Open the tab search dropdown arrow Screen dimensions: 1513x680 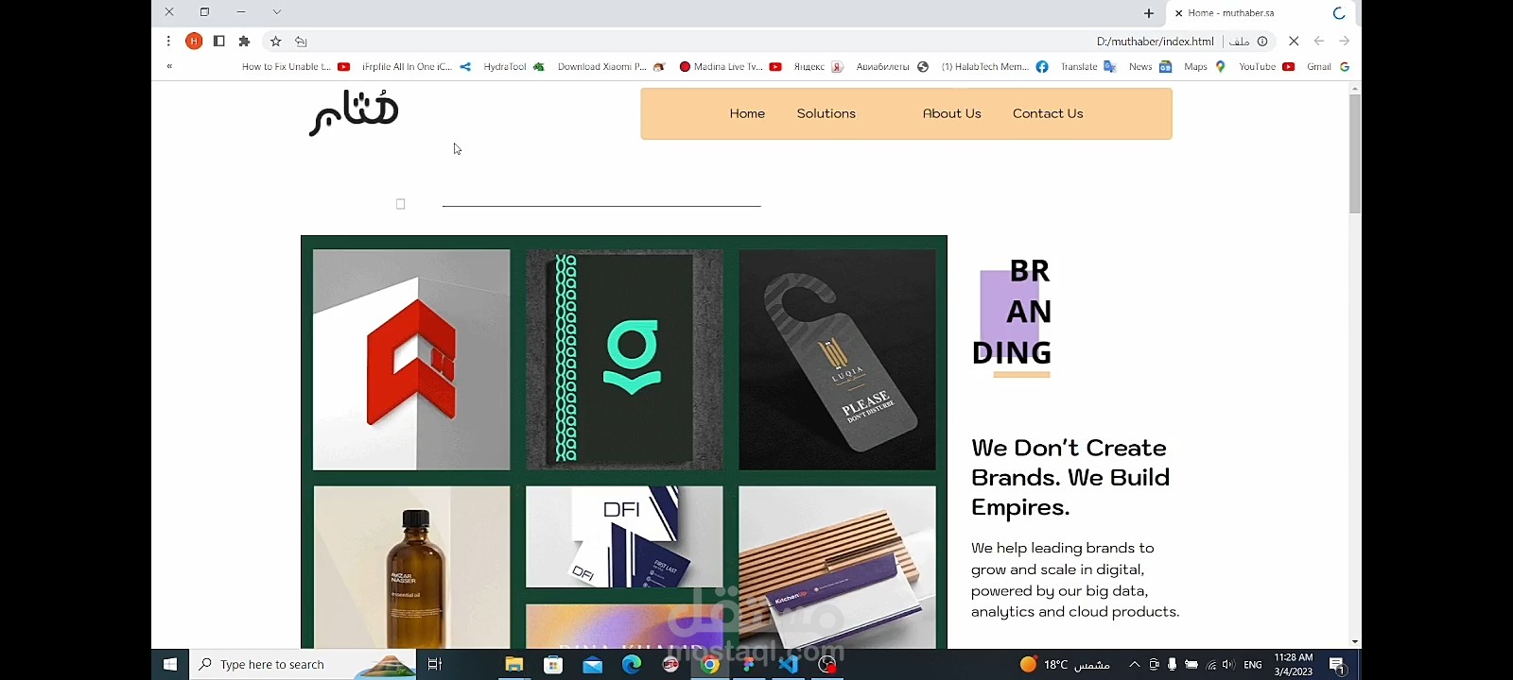coord(277,12)
